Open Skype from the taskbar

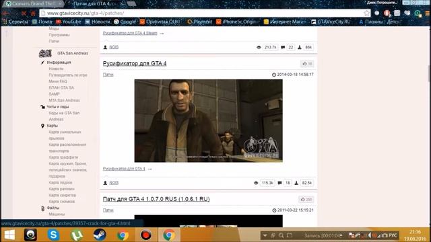point(53,235)
